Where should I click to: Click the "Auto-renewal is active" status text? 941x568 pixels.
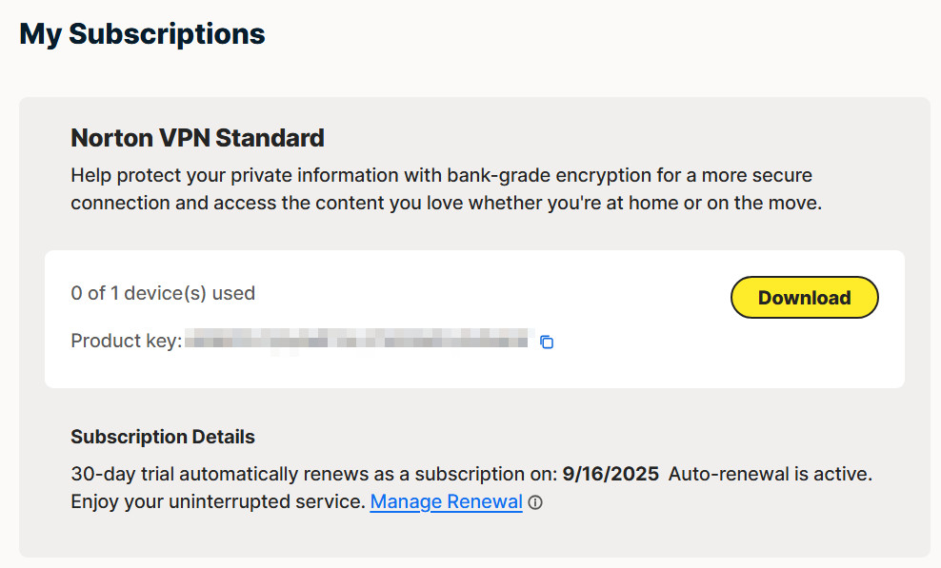click(x=770, y=474)
